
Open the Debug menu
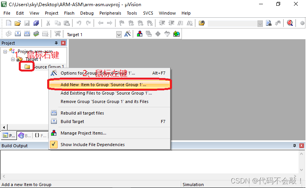[87, 13]
